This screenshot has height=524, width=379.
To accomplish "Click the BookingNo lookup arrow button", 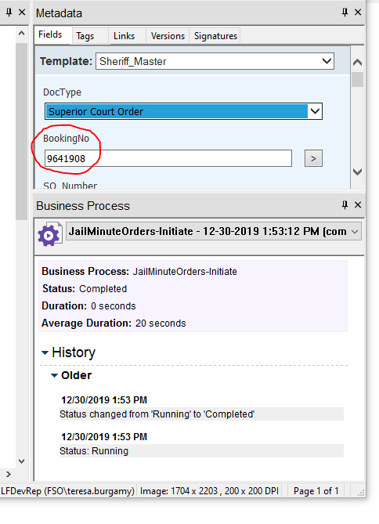I will coord(313,158).
